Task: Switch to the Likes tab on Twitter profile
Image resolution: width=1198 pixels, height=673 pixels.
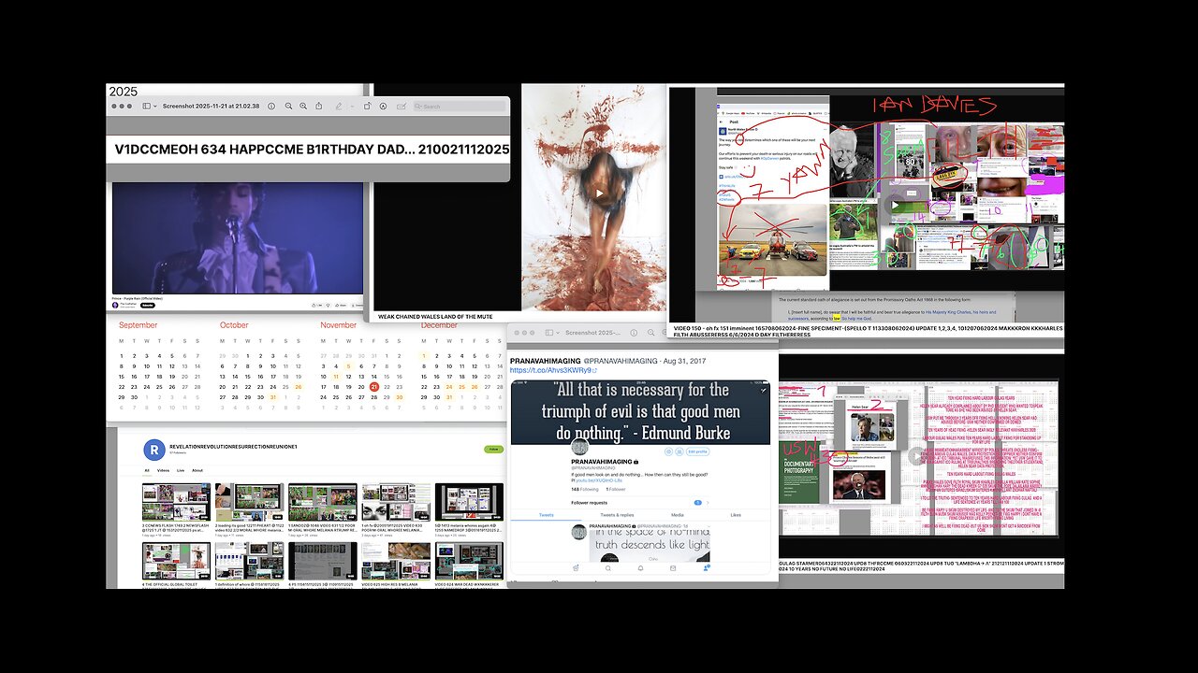Action: coord(736,515)
